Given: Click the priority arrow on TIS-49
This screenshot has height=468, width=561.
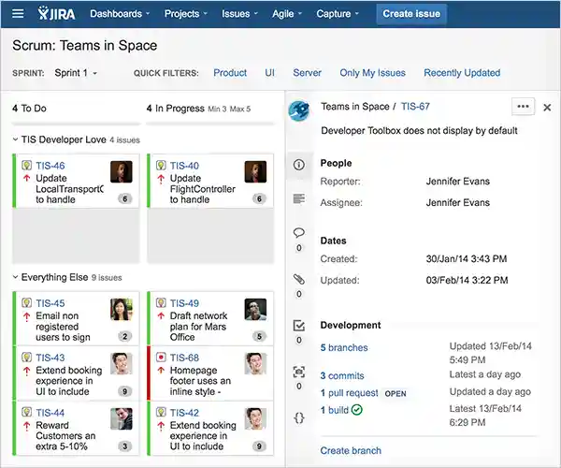Looking at the screenshot, I should [161, 316].
